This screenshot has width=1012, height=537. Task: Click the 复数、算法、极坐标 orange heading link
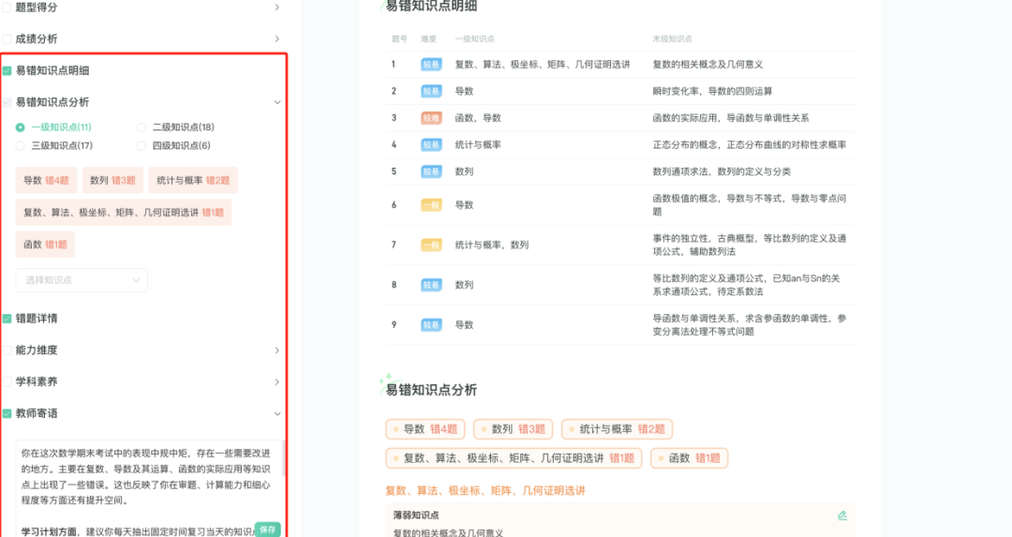[485, 490]
